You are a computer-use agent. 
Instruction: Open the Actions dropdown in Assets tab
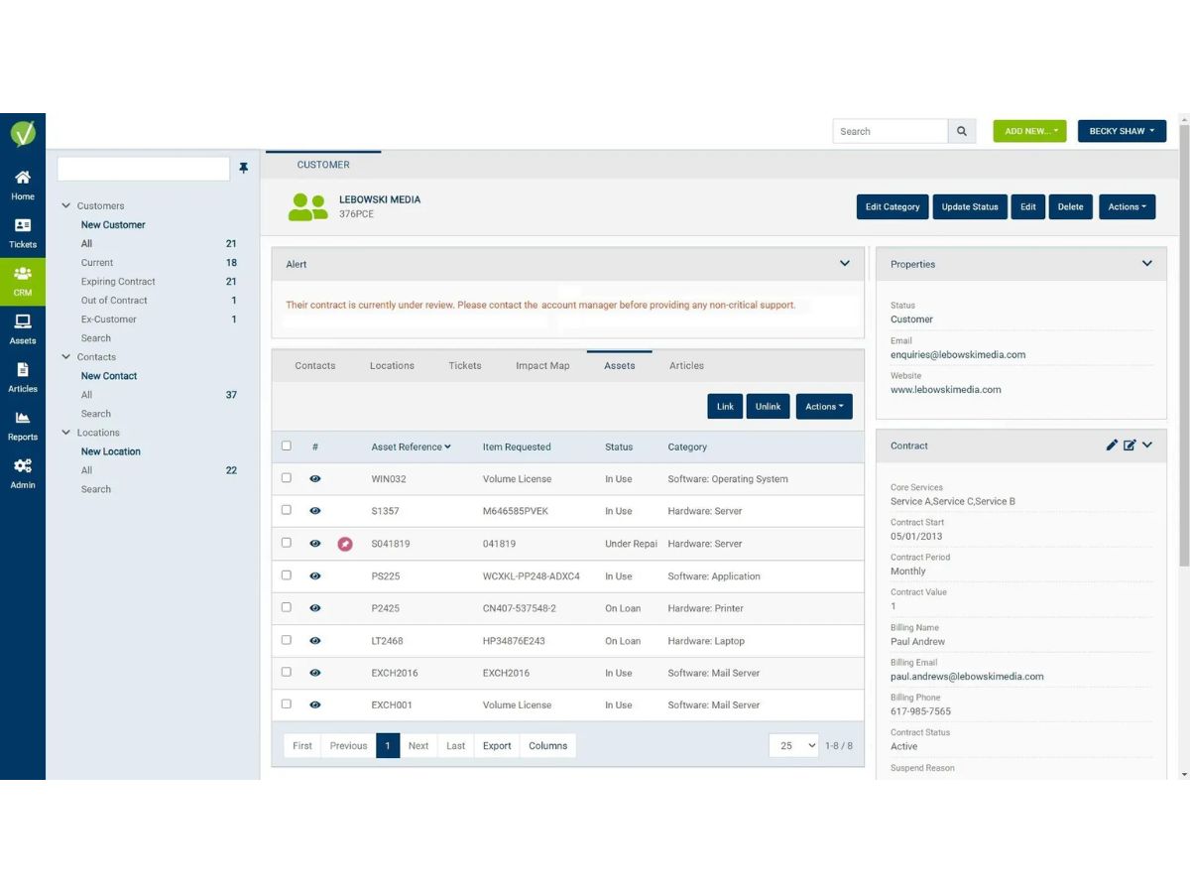tap(824, 407)
